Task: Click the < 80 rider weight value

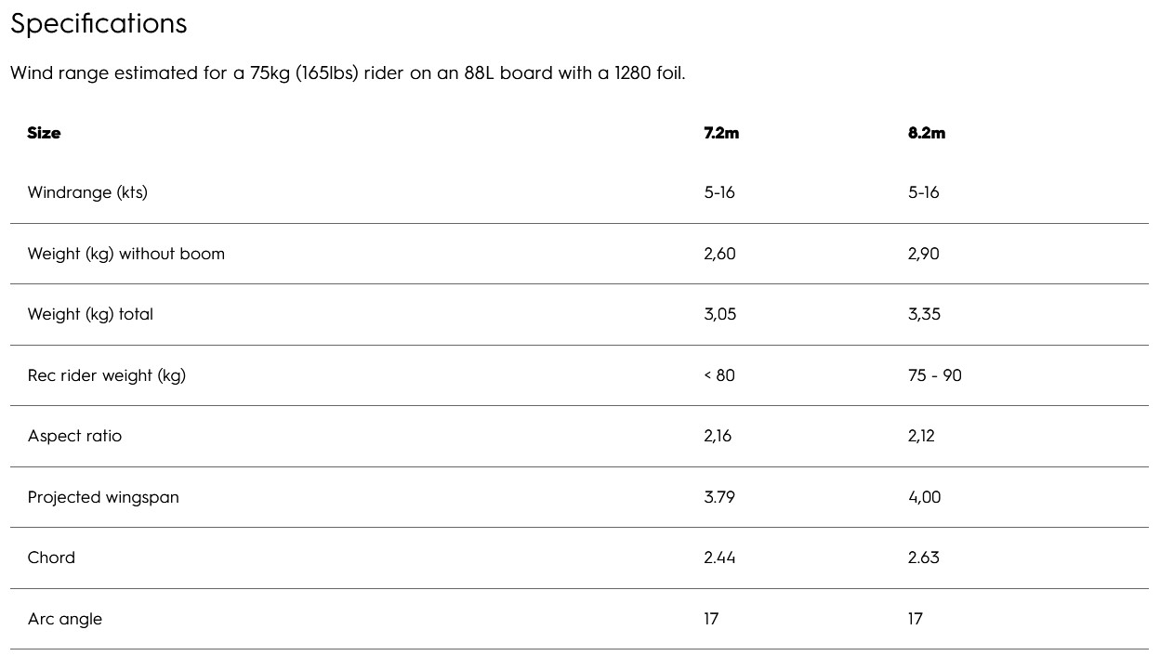Action: 719,375
